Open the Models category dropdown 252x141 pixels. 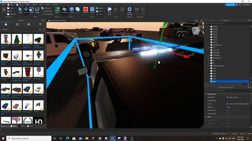(x=6, y=30)
